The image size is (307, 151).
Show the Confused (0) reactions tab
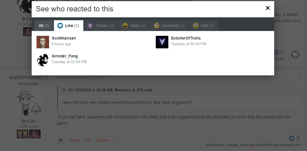tap(169, 26)
